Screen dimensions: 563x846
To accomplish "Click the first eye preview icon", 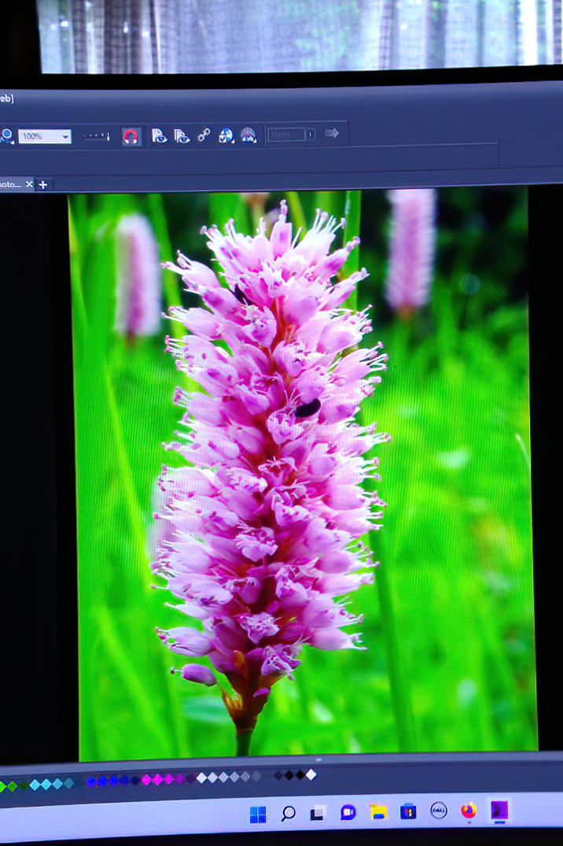I will tap(159, 135).
